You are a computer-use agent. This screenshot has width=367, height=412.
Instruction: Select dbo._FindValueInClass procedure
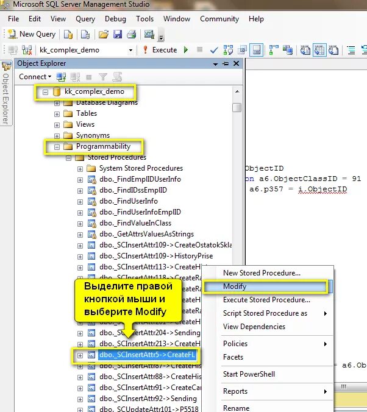135,223
